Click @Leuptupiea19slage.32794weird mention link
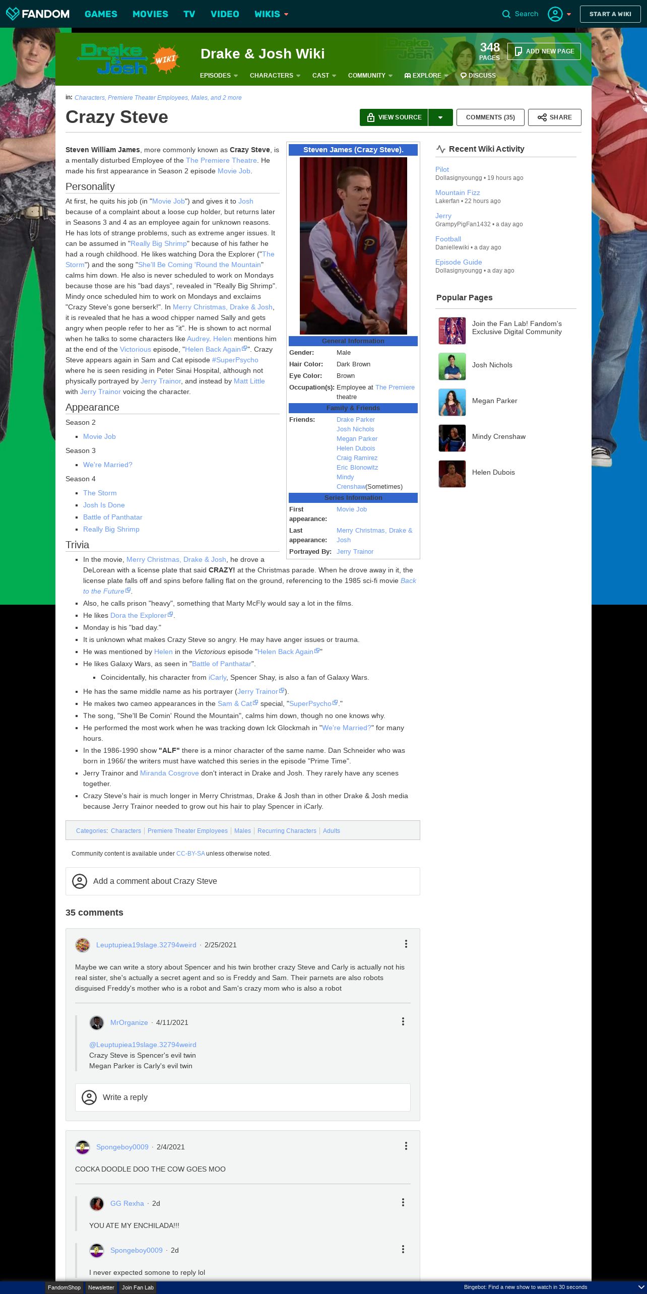647x1294 pixels. tap(143, 1045)
